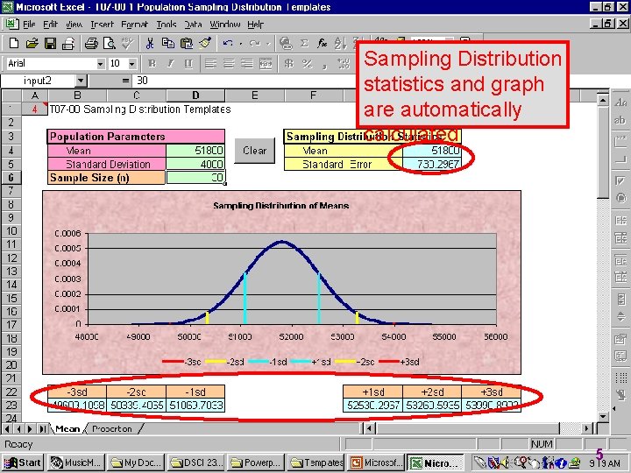This screenshot has width=631, height=473.
Task: Insert hyperlink using the globe icon
Action: [x=286, y=43]
